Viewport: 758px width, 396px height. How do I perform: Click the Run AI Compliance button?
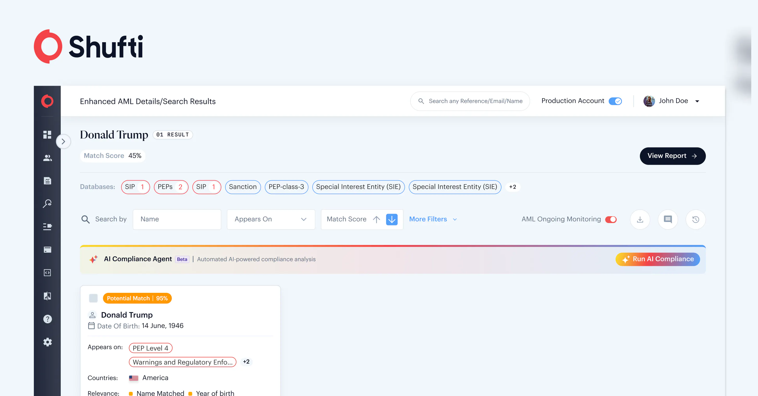tap(658, 259)
